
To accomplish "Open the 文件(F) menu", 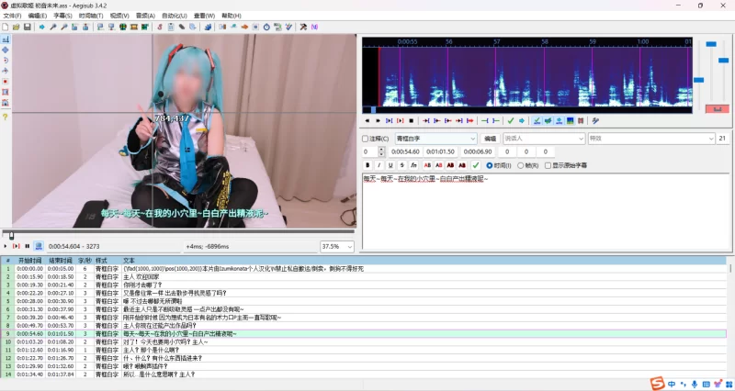I will 12,16.
